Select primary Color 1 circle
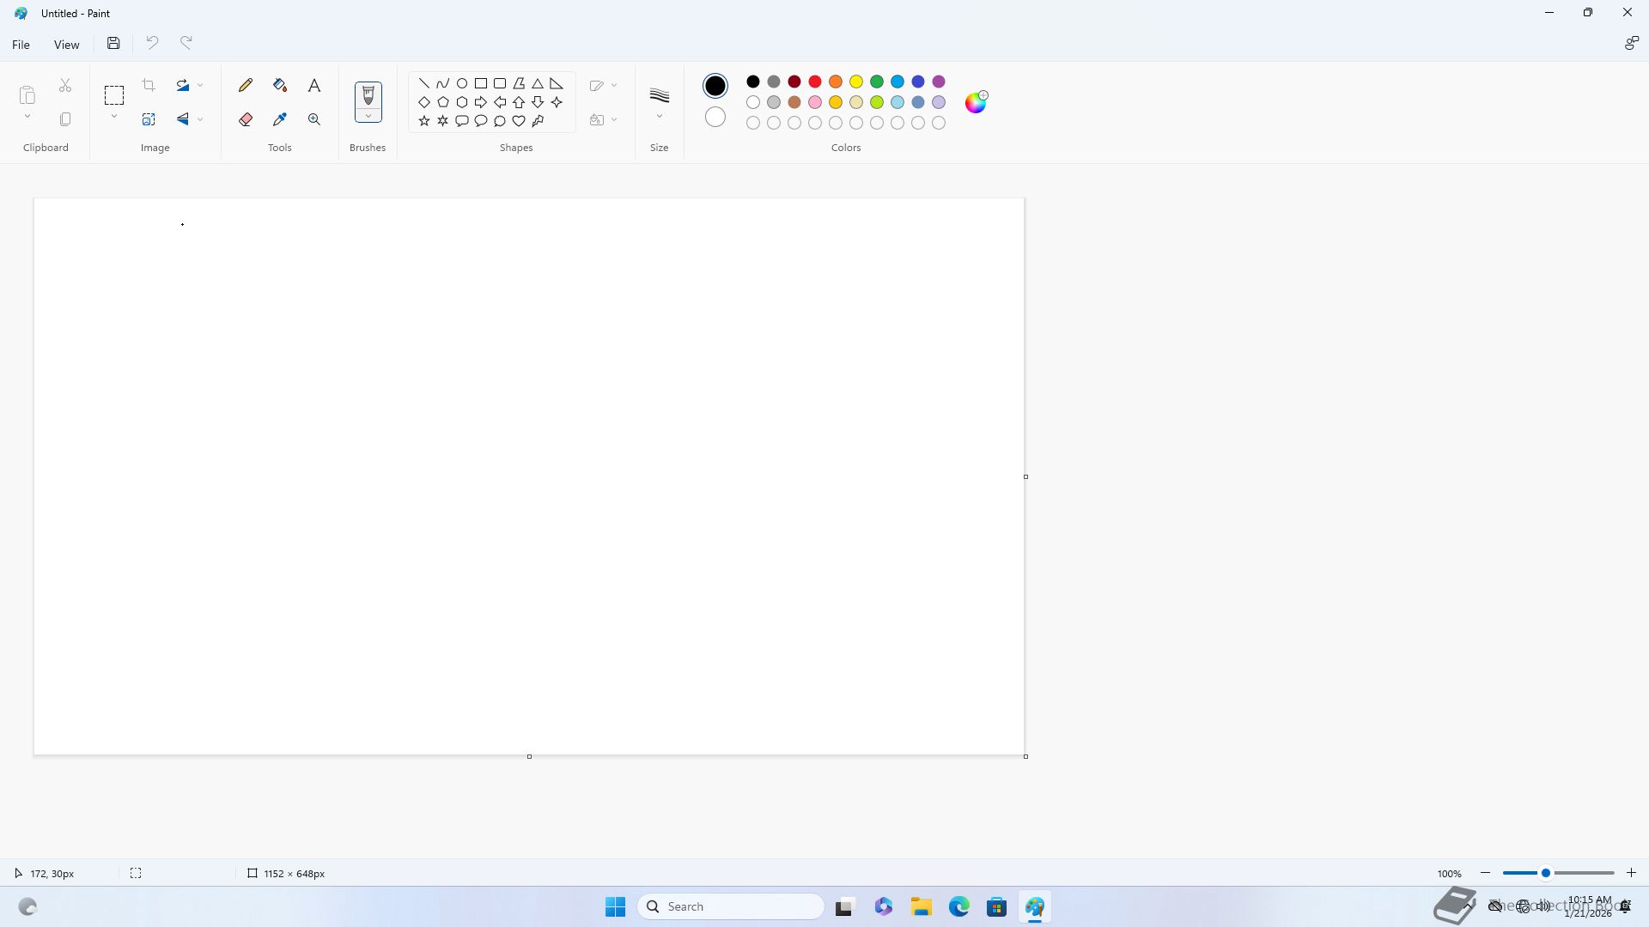 coord(715,85)
